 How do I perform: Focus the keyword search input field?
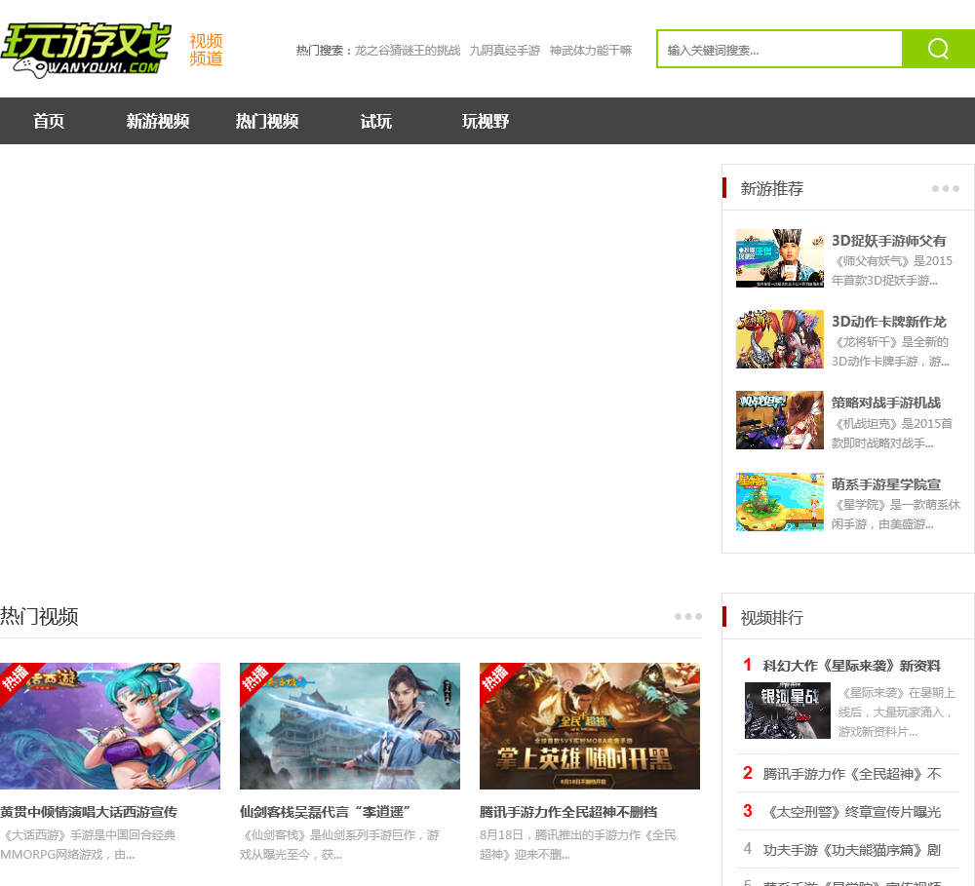coord(780,49)
